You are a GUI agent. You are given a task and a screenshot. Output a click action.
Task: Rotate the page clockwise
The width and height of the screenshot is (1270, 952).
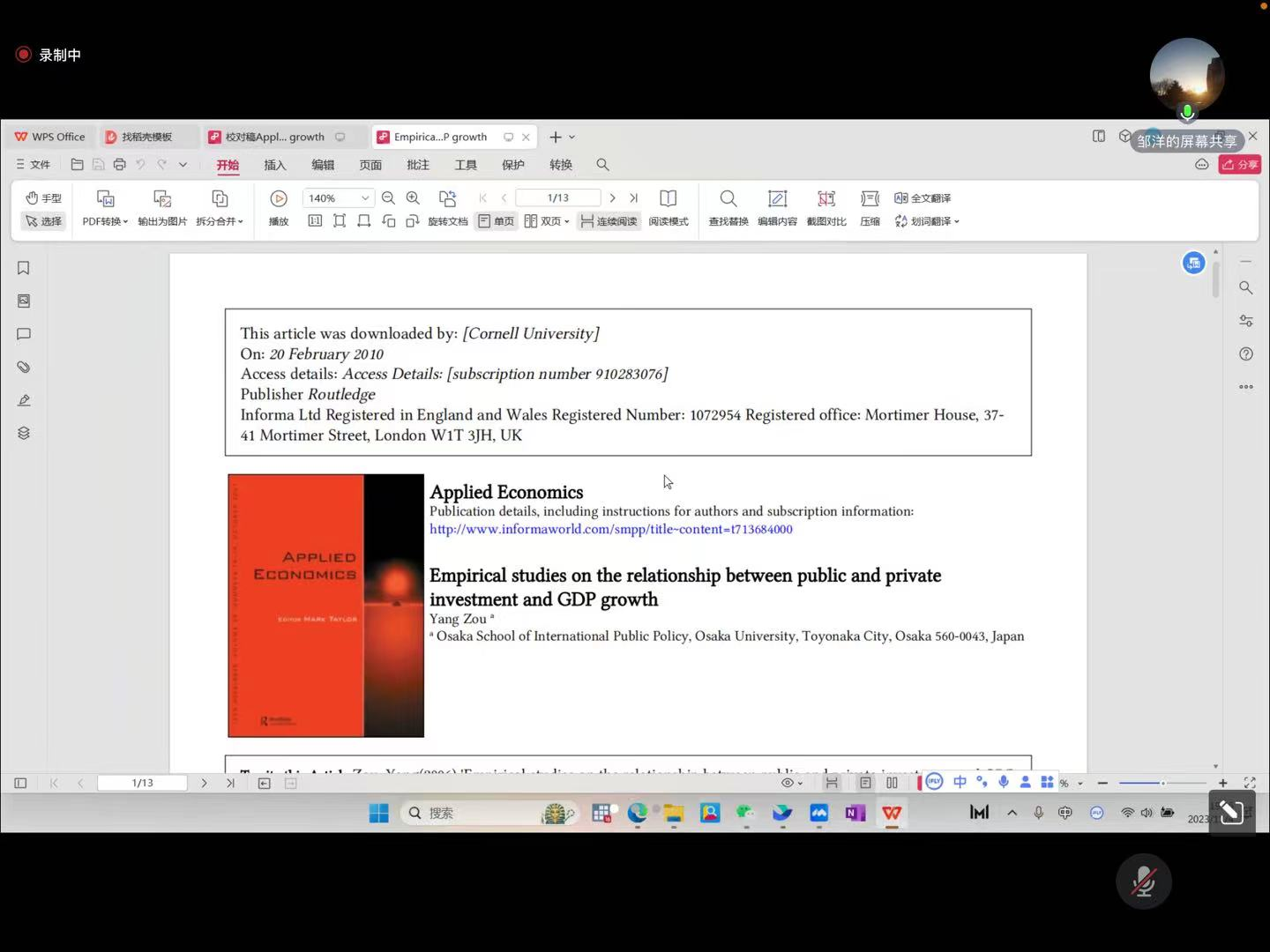[x=412, y=221]
